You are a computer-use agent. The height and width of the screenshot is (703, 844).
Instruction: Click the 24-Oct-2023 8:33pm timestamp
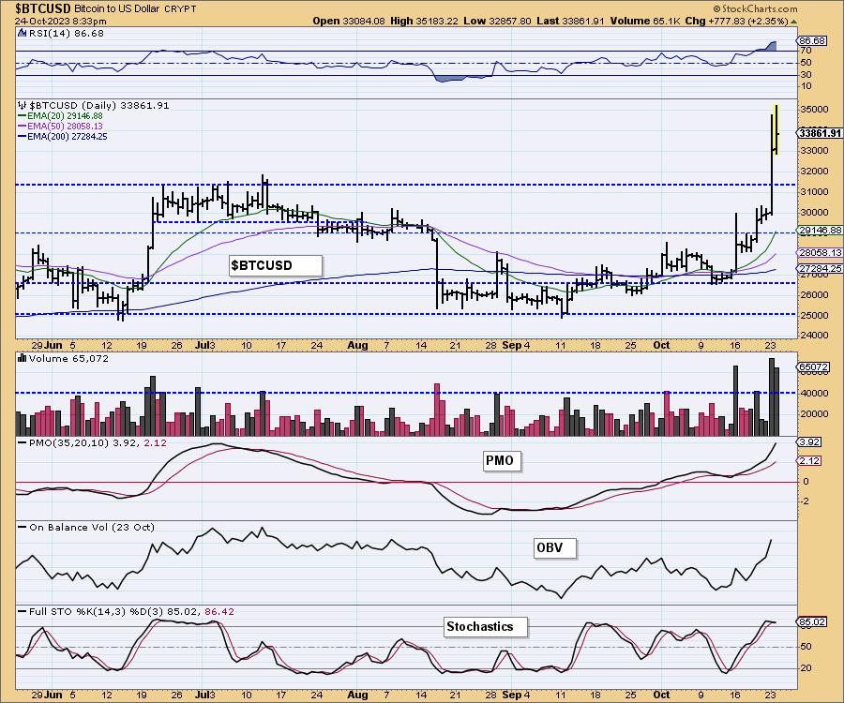coord(60,22)
